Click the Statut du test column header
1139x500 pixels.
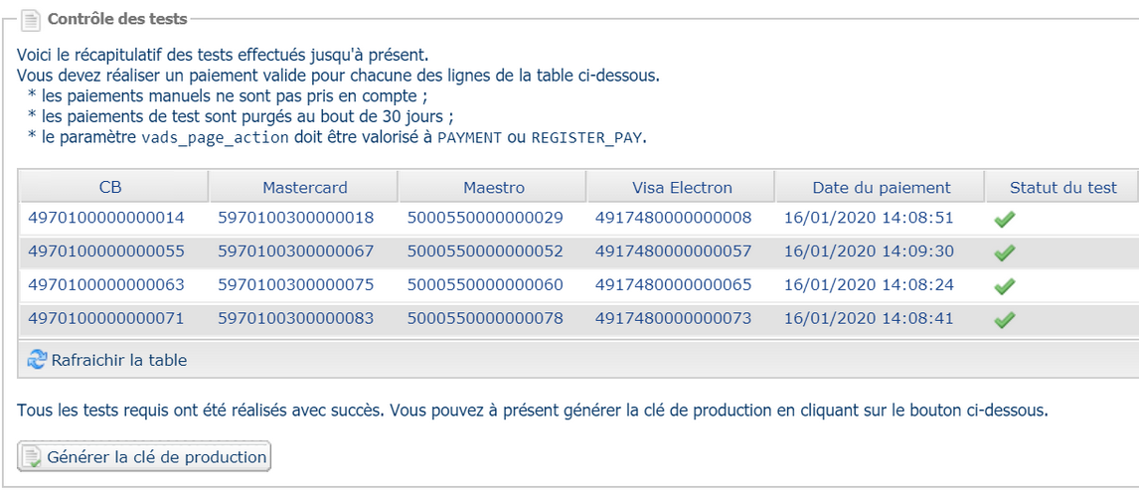pos(1062,187)
